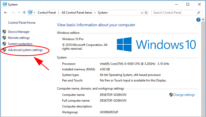
Task: Click the search magnifier icon
Action: click(198, 13)
